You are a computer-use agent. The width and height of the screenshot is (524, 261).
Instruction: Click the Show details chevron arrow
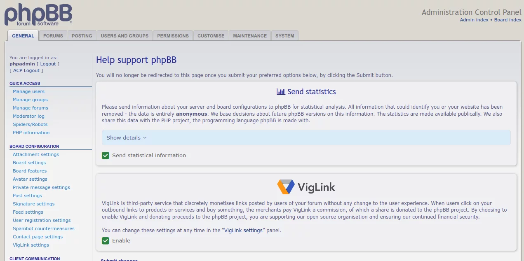(x=145, y=138)
